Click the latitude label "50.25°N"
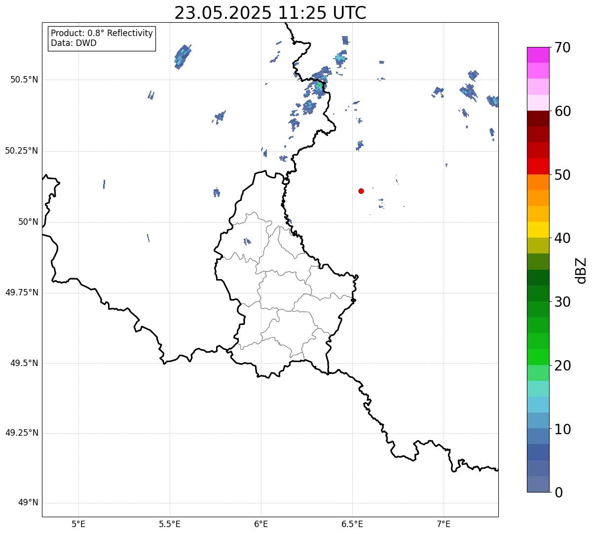This screenshot has width=593, height=534. 22,151
